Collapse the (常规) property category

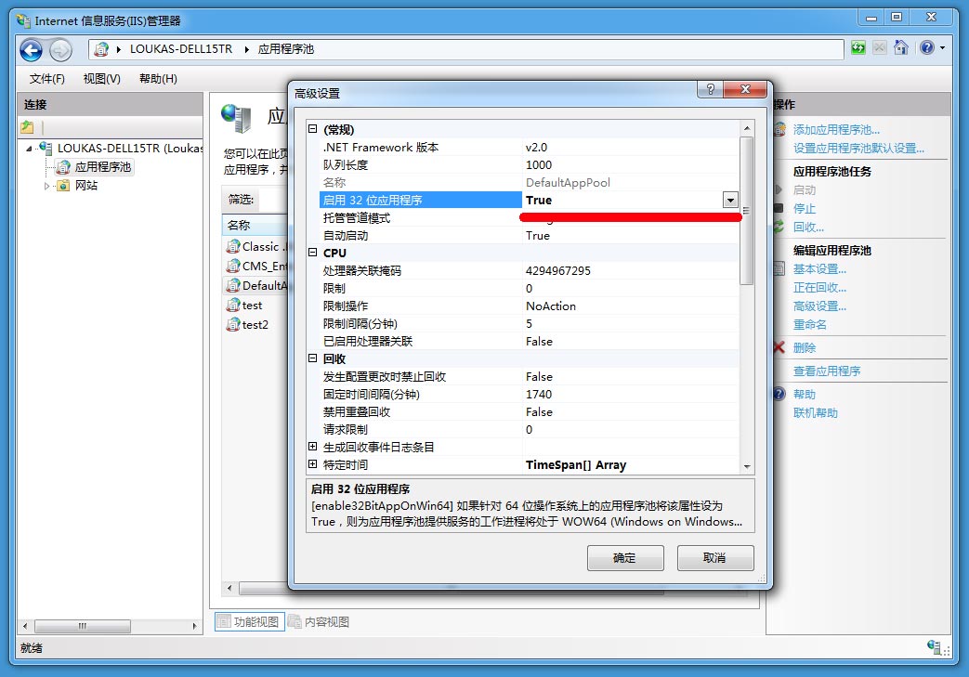click(313, 129)
